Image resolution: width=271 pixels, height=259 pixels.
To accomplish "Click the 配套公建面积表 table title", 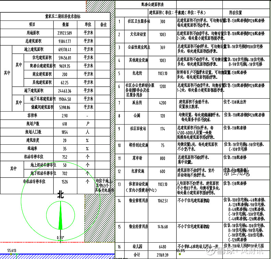I will point(153,4).
